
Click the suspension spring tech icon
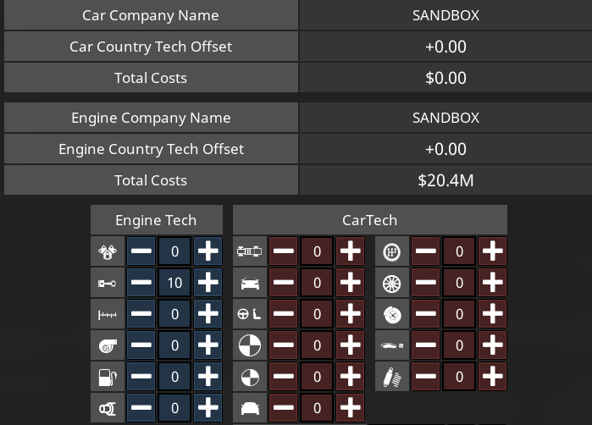[392, 377]
